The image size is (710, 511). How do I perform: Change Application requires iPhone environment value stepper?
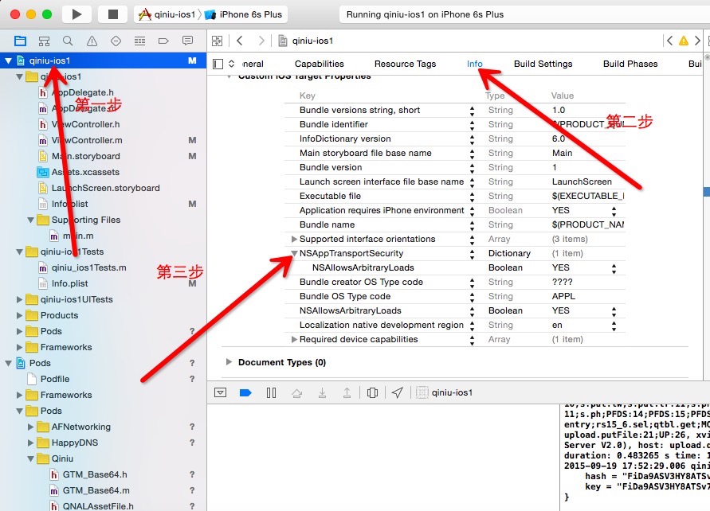tap(614, 210)
